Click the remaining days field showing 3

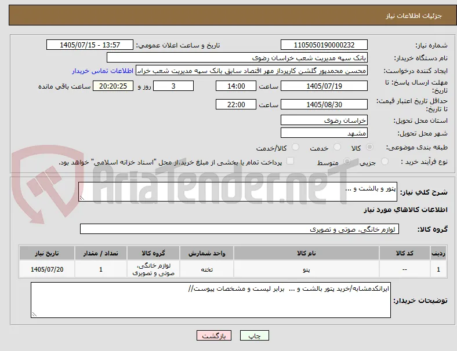click(173, 86)
